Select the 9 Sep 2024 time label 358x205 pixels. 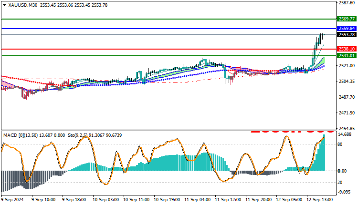12,200
